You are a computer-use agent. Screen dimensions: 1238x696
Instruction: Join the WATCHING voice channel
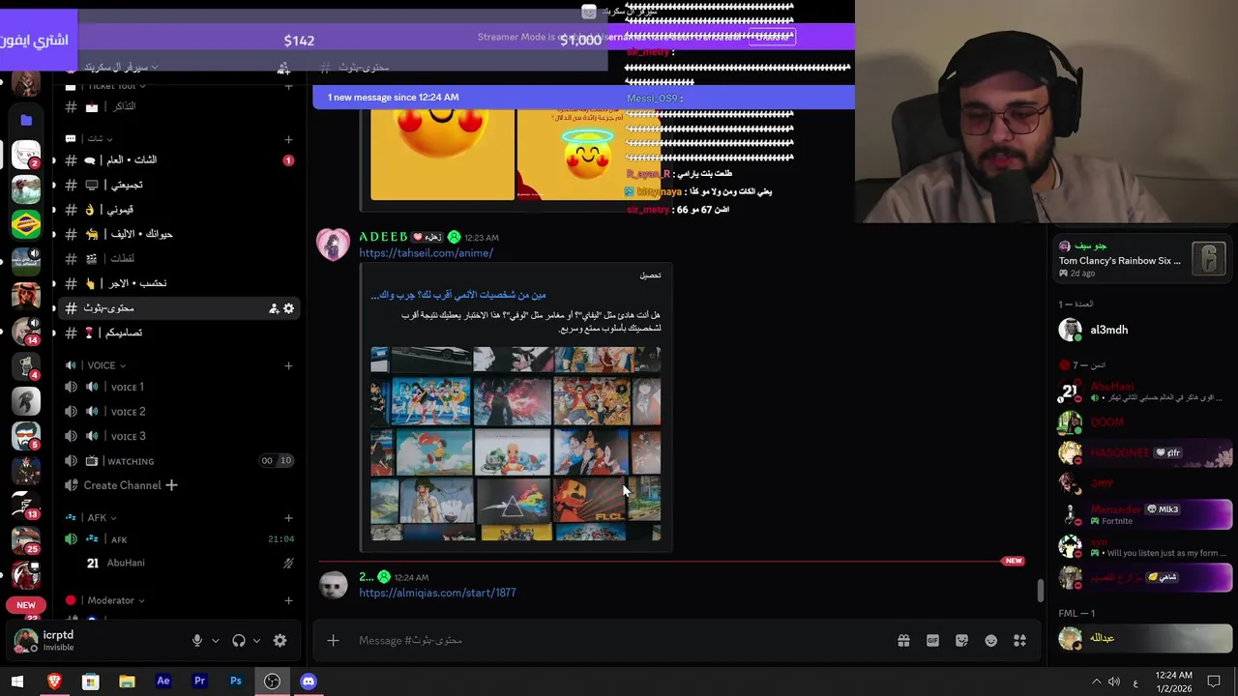[x=180, y=461]
